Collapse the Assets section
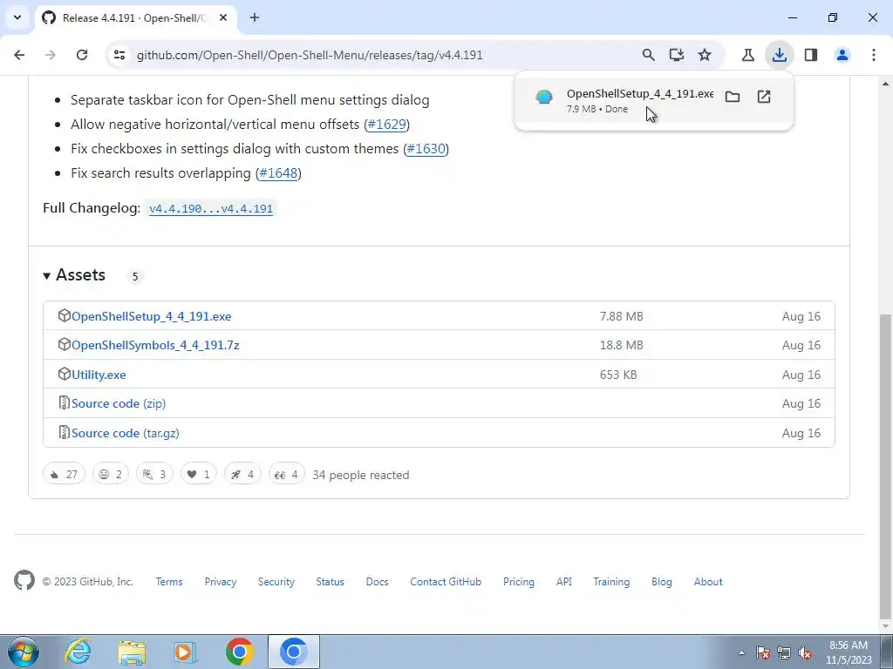The width and height of the screenshot is (893, 669). [75, 275]
